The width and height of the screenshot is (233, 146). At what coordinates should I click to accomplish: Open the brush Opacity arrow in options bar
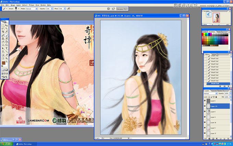pyautogui.click(x=52, y=9)
